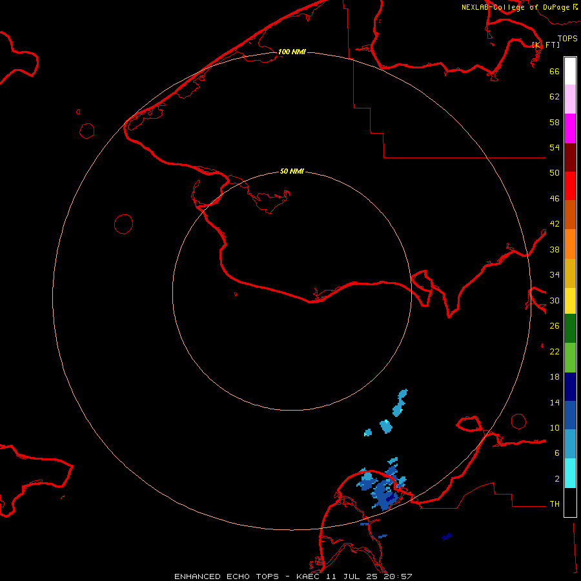Click the 'TOPS' legend title
581x581 pixels.
click(567, 38)
